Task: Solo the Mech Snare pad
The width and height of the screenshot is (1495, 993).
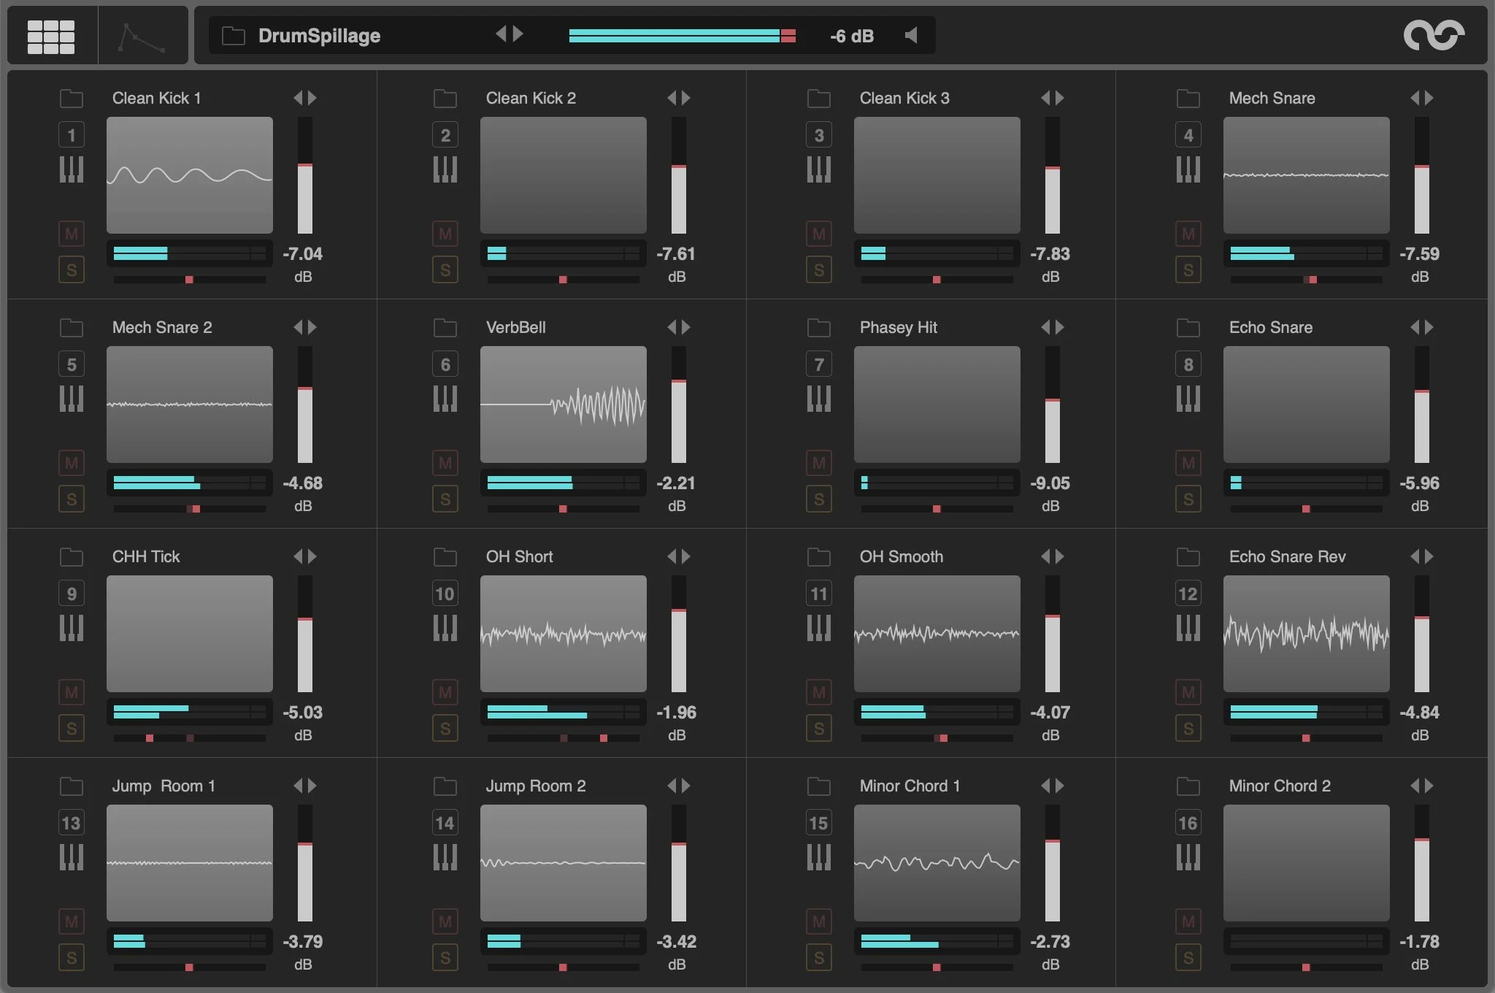Action: (1188, 270)
